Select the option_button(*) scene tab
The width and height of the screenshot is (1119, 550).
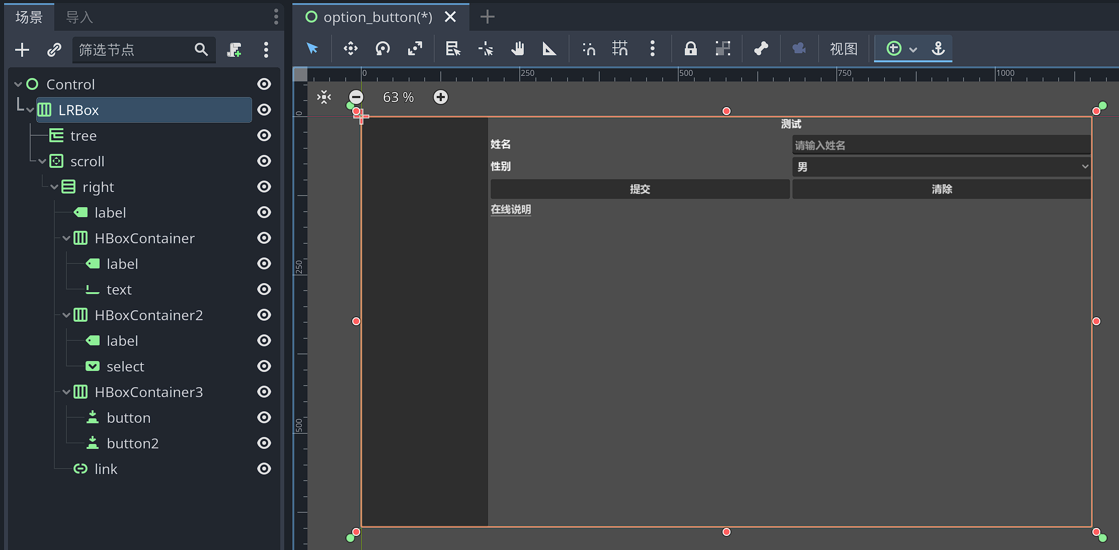point(378,17)
